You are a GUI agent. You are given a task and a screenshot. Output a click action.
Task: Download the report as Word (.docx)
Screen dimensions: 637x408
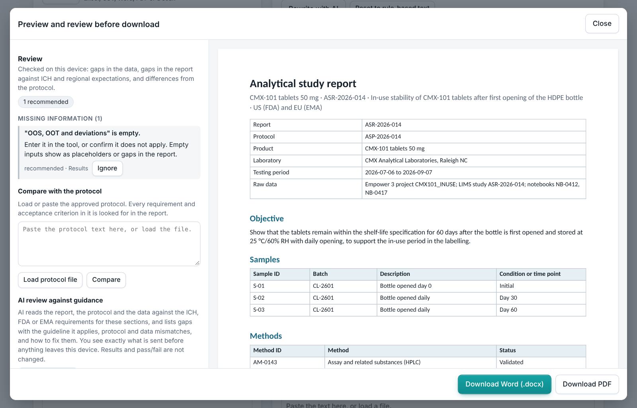click(504, 384)
